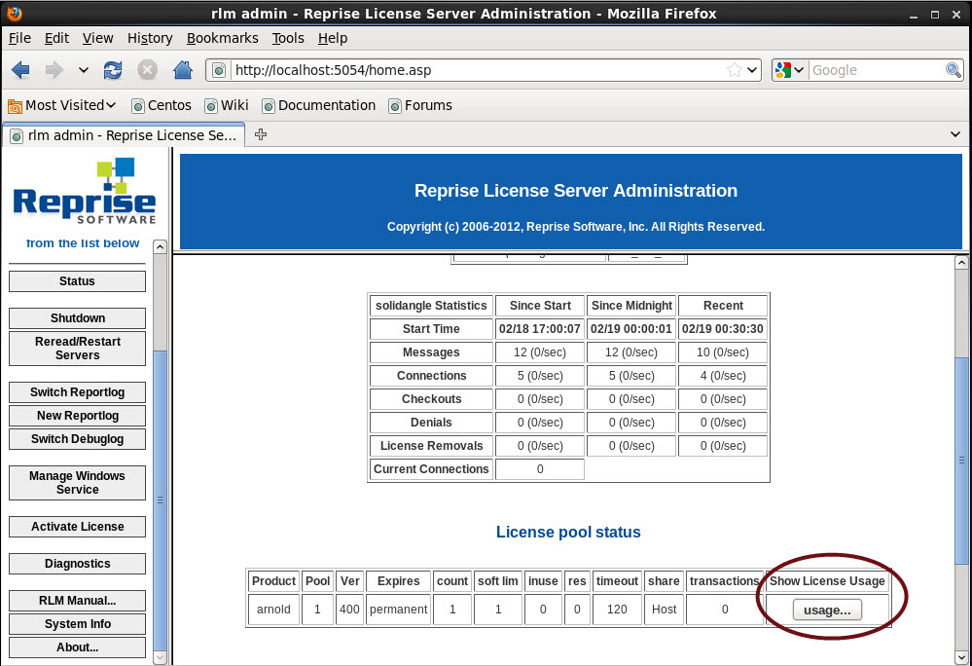
Task: Open the Bookmarks menu
Action: (222, 38)
